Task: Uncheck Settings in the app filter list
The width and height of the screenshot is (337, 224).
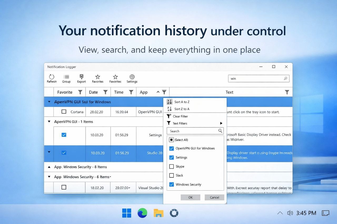Action: (171, 157)
